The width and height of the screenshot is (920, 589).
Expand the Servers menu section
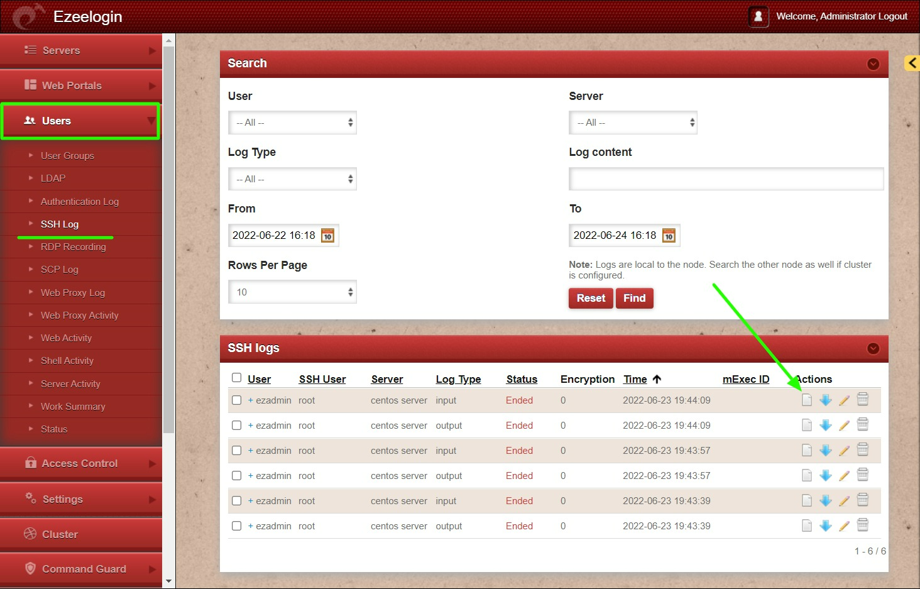[81, 50]
